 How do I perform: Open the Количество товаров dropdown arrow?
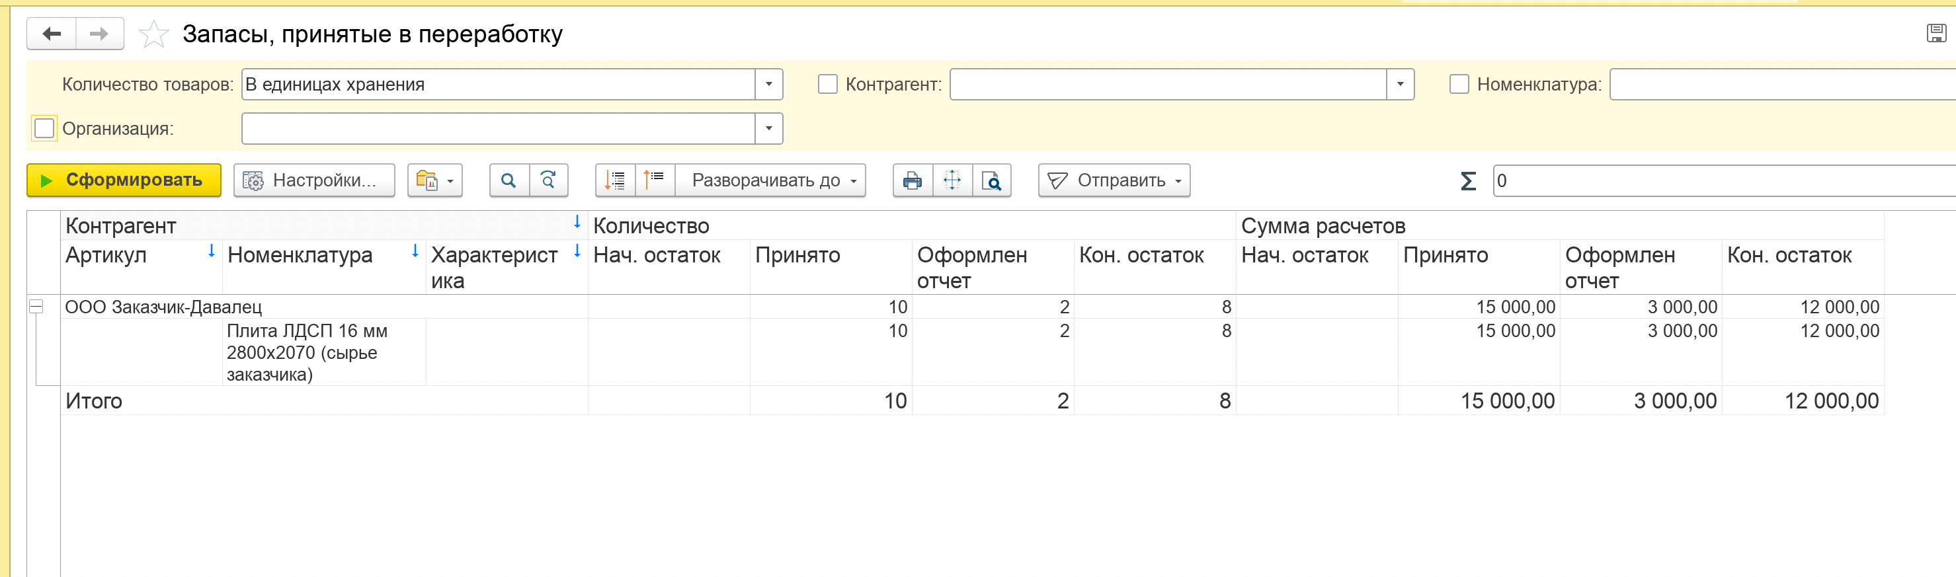click(x=768, y=85)
